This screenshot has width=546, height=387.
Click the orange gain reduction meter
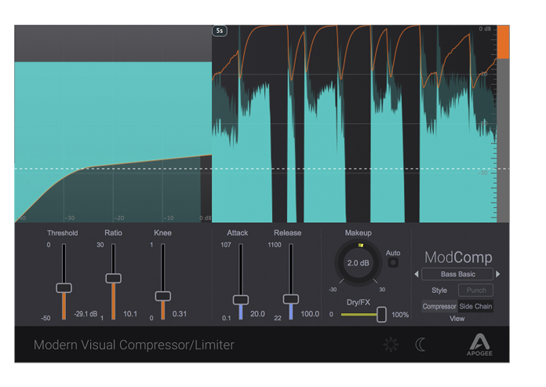pos(503,42)
